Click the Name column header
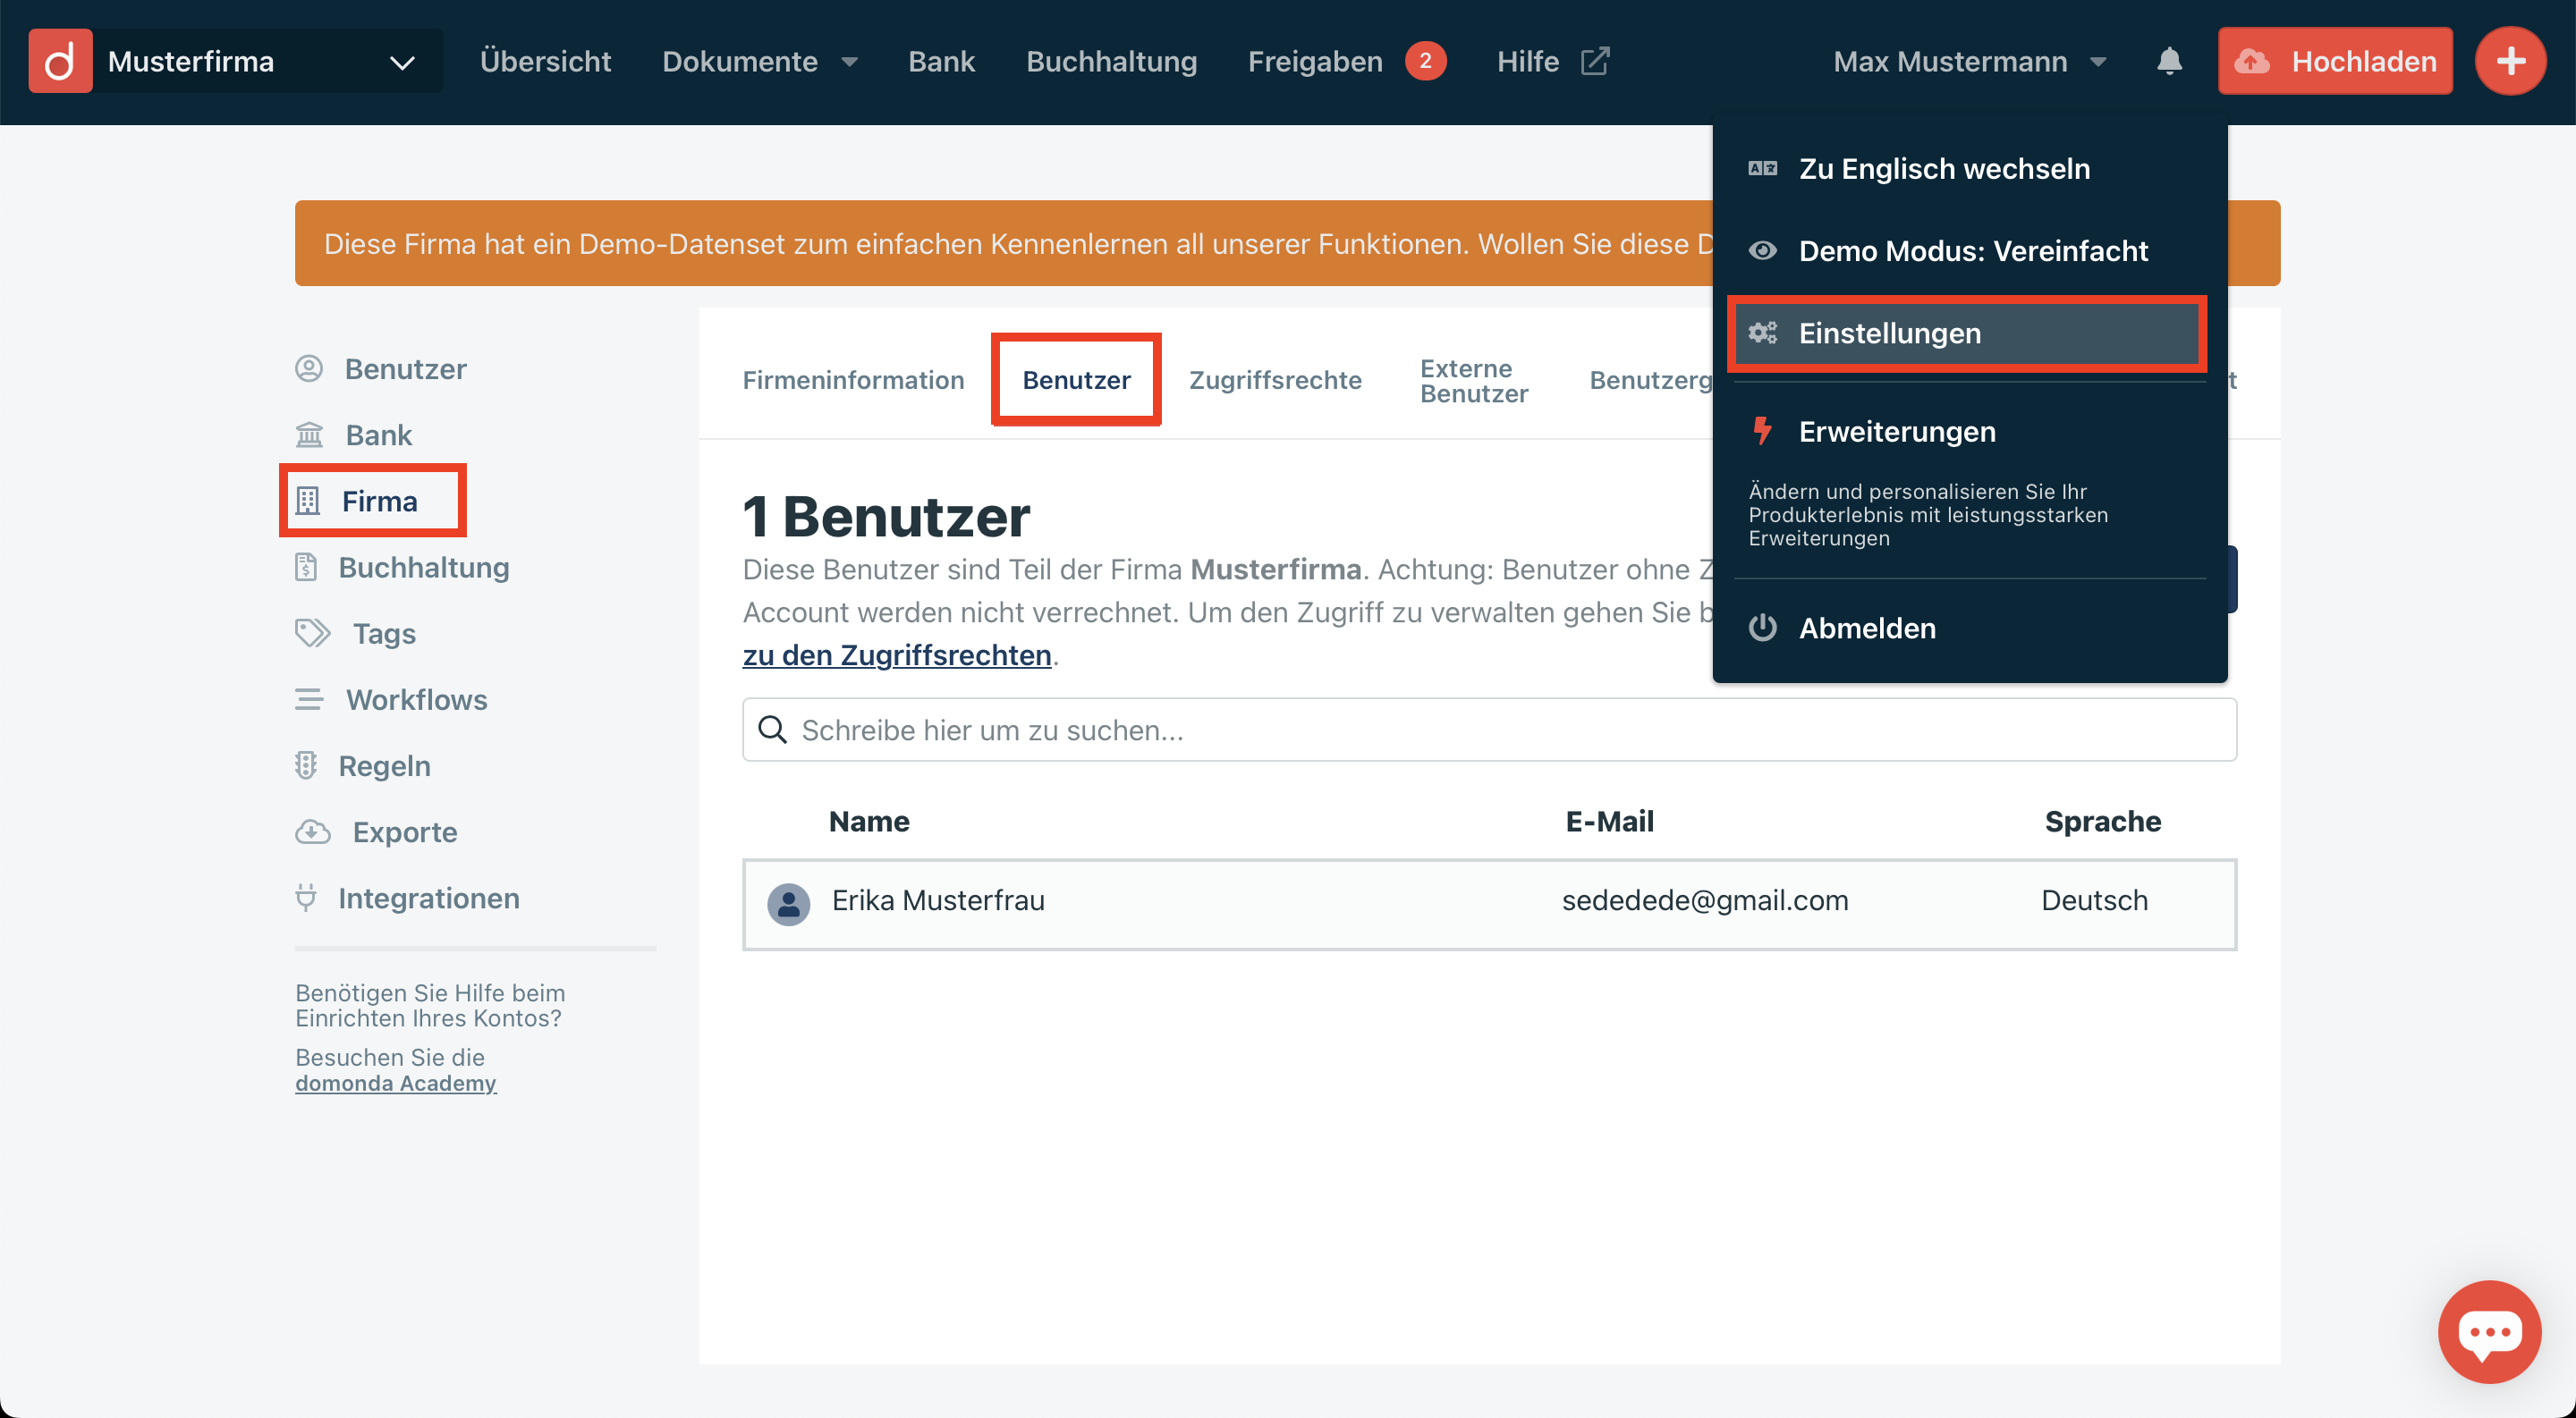The width and height of the screenshot is (2576, 1418). pos(869,821)
